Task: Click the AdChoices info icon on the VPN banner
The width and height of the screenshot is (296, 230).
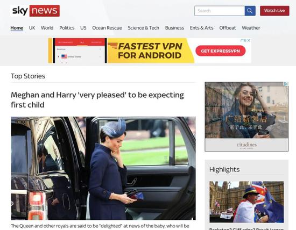Action: [x=243, y=40]
